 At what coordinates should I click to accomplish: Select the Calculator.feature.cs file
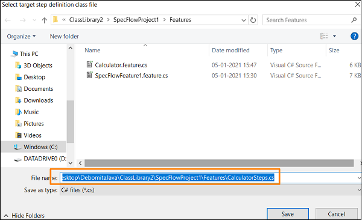(121, 65)
